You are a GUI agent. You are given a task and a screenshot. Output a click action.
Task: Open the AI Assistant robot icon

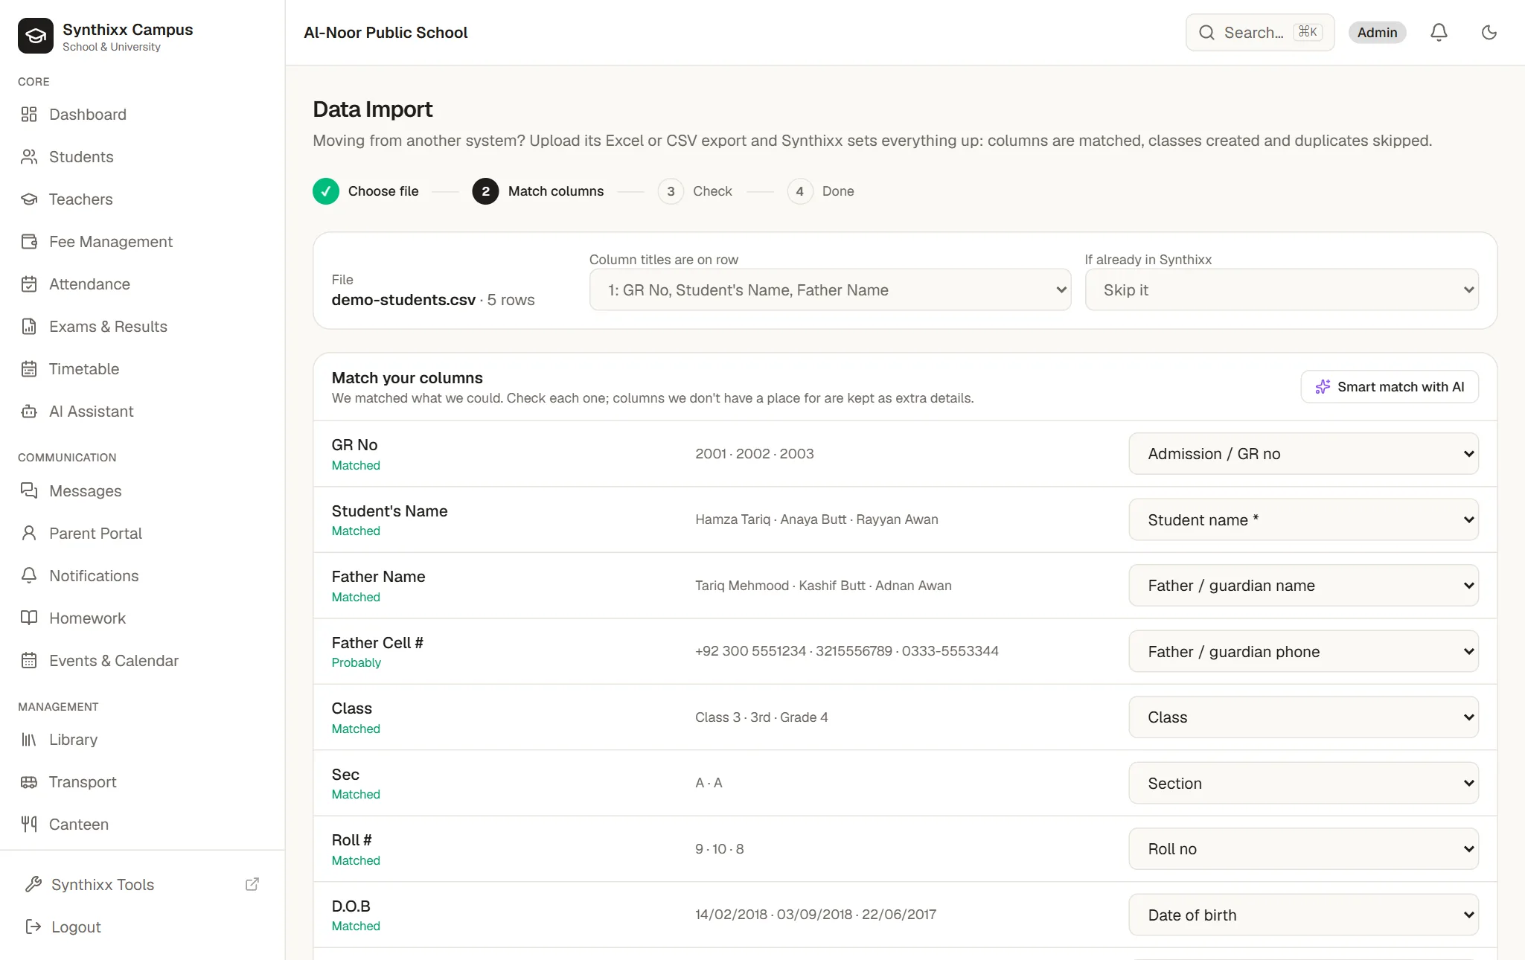pyautogui.click(x=29, y=412)
